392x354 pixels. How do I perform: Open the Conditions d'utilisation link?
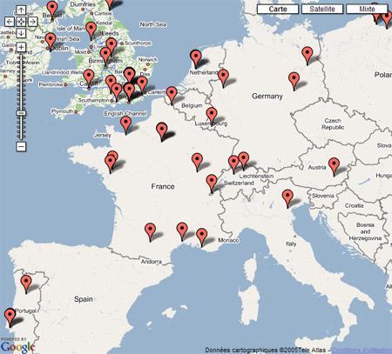[362, 351]
